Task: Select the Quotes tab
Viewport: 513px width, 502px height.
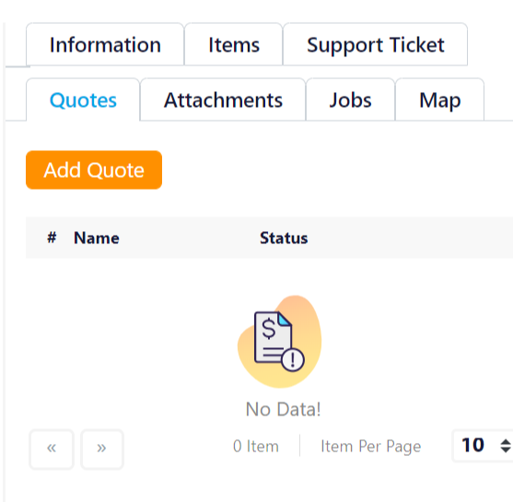Action: pos(83,99)
